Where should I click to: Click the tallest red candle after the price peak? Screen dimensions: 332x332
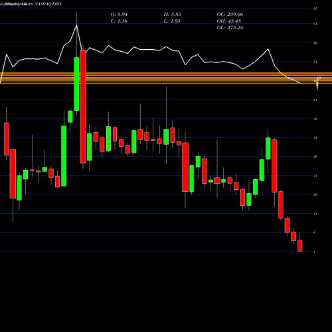tap(83, 107)
